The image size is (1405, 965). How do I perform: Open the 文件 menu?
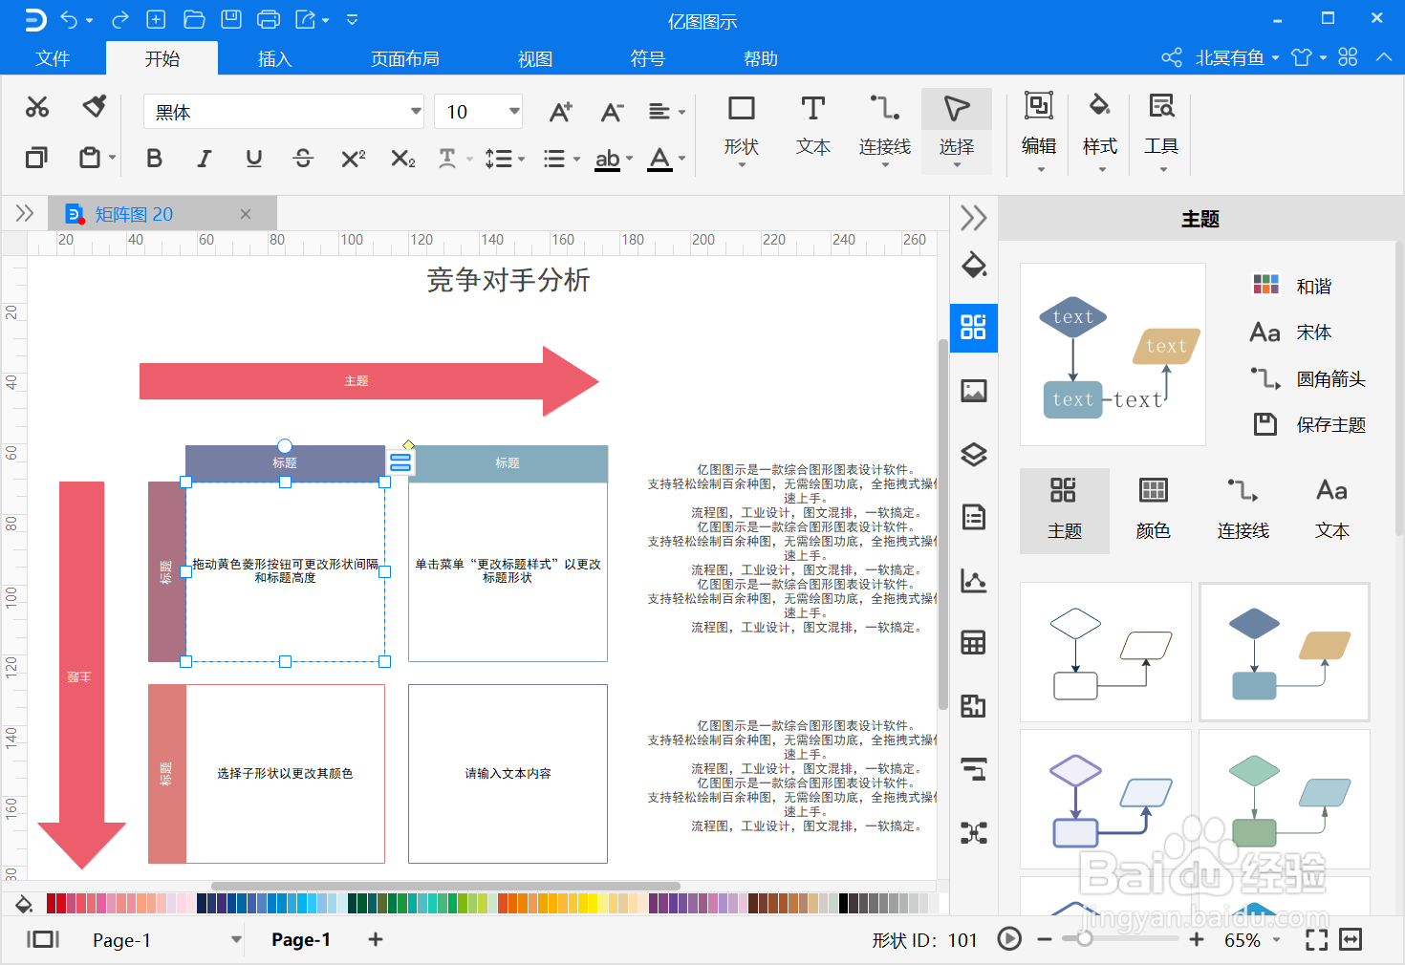coord(53,58)
